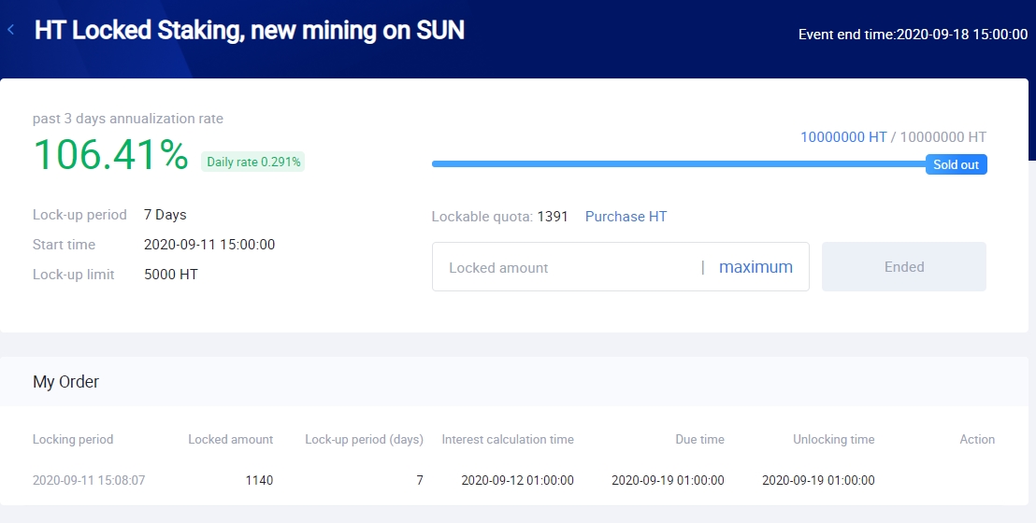Image resolution: width=1036 pixels, height=523 pixels.
Task: Click the 106.41% annualization rate figure
Action: point(110,155)
